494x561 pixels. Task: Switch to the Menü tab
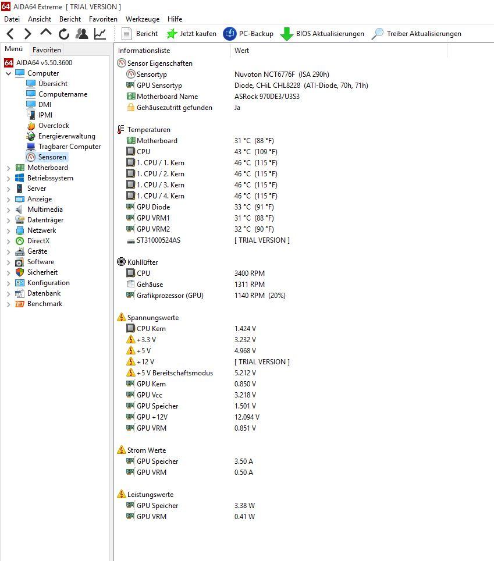pyautogui.click(x=13, y=49)
